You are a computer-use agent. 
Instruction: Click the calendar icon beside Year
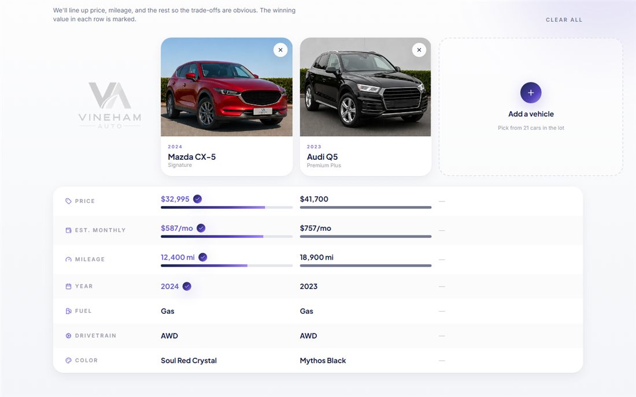(69, 286)
